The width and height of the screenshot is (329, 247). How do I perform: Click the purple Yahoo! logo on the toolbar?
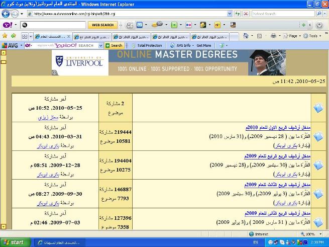8,25
